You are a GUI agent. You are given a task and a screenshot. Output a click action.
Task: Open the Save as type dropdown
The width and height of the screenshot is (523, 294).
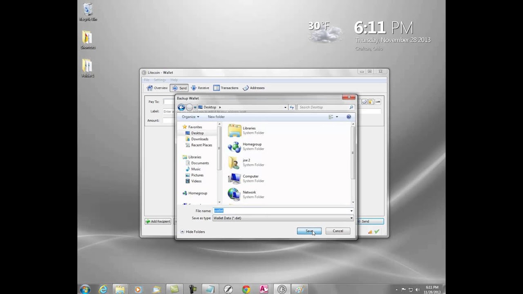click(x=283, y=218)
